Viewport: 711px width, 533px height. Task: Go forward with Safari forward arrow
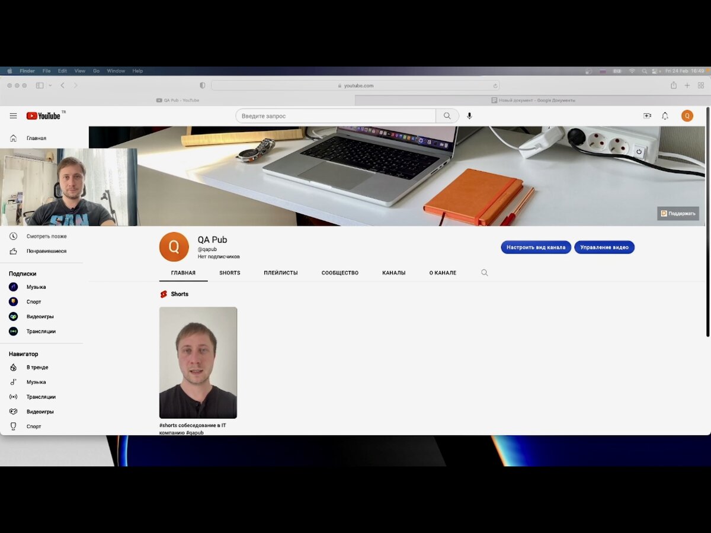75,85
